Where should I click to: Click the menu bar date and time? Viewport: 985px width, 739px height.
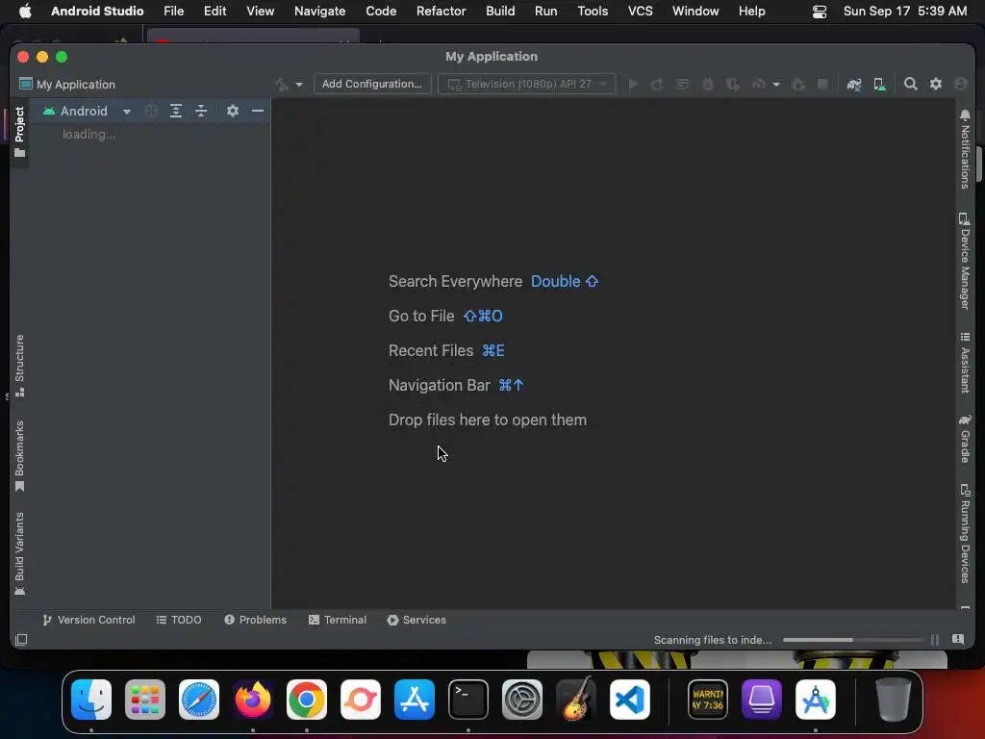tap(904, 12)
